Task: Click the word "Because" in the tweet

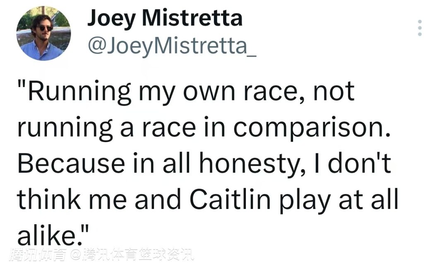Action: (x=71, y=163)
